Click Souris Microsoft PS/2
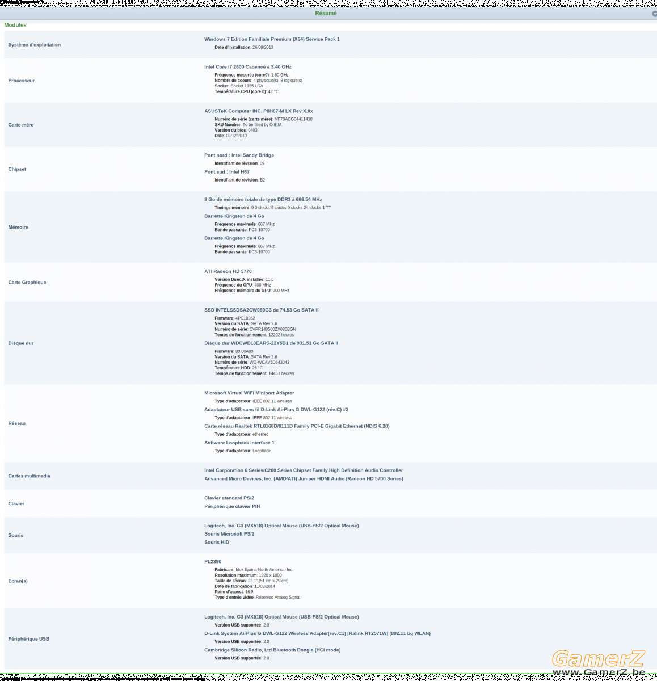The image size is (657, 681). coord(229,534)
